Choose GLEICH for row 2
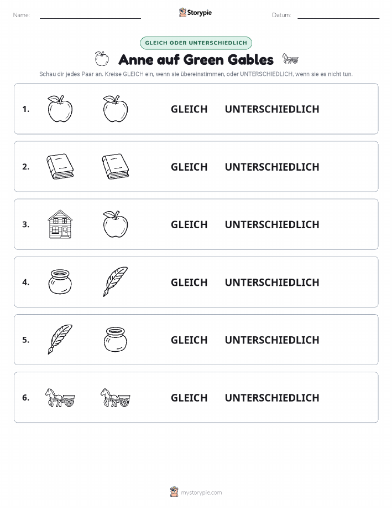Viewport: 392px width, 508px height. pyautogui.click(x=189, y=167)
